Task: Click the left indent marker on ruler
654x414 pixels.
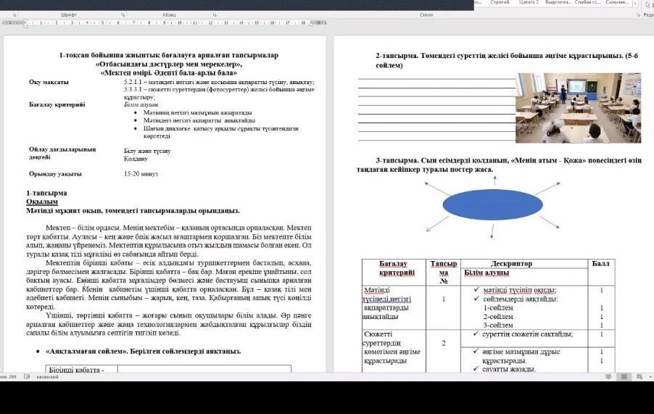Action: pos(27,23)
